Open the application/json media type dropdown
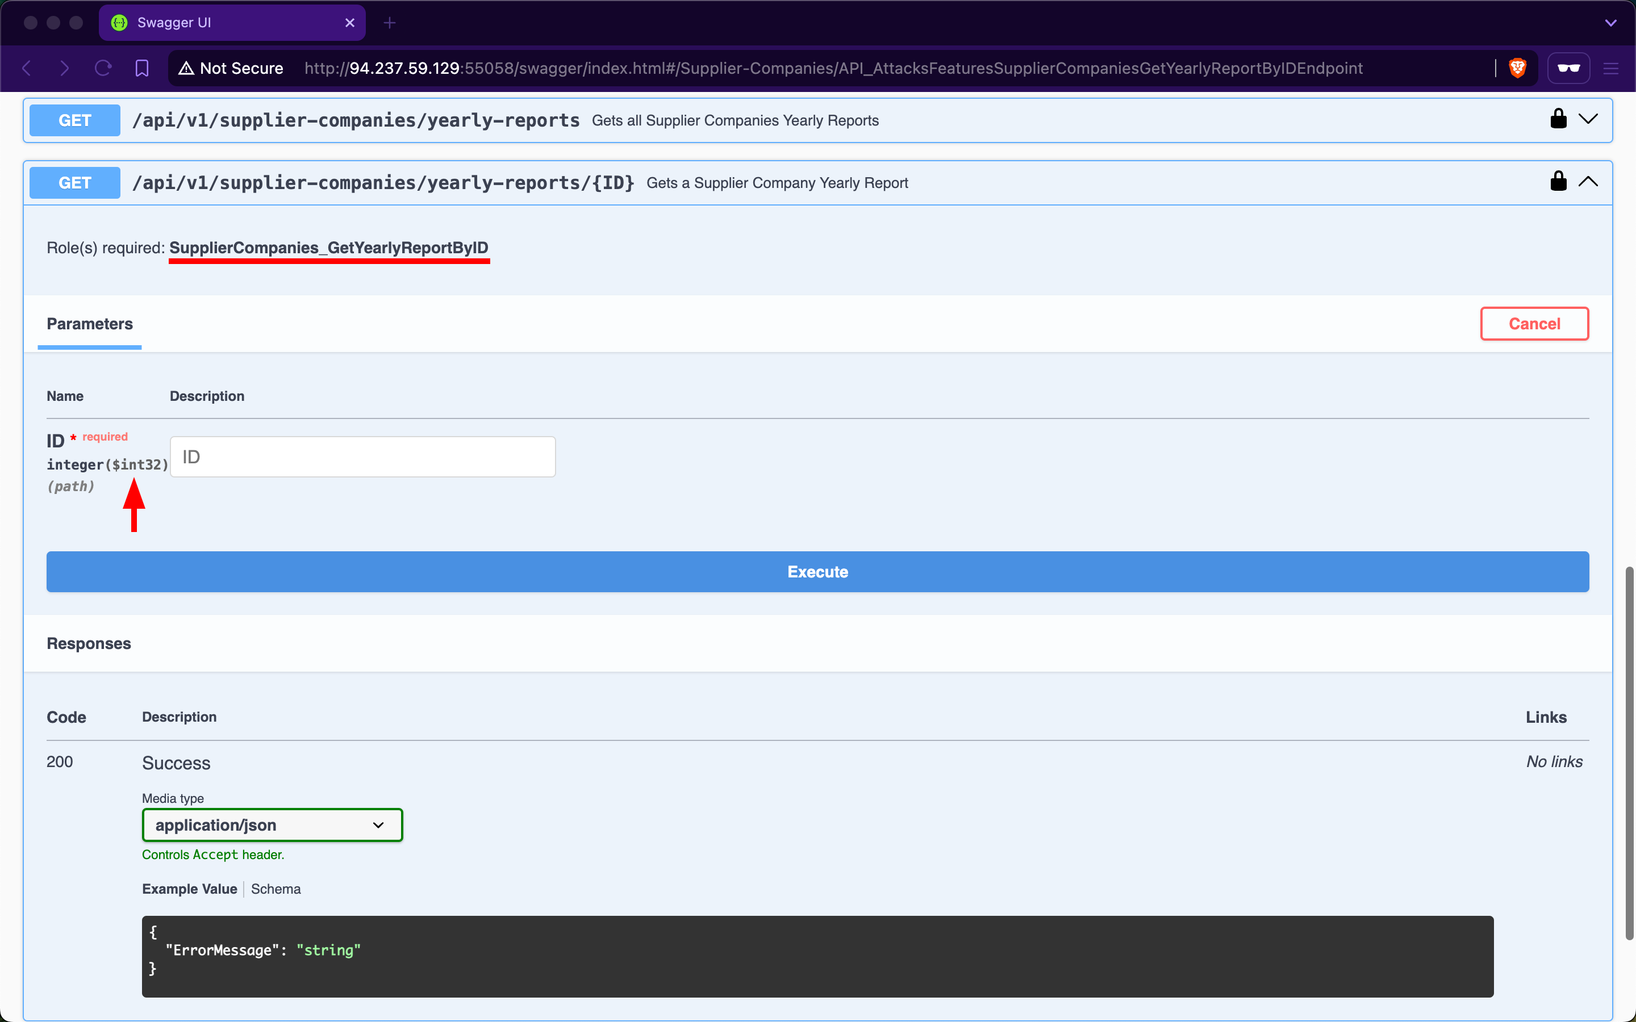Screen dimensions: 1636x1022 click(273, 826)
